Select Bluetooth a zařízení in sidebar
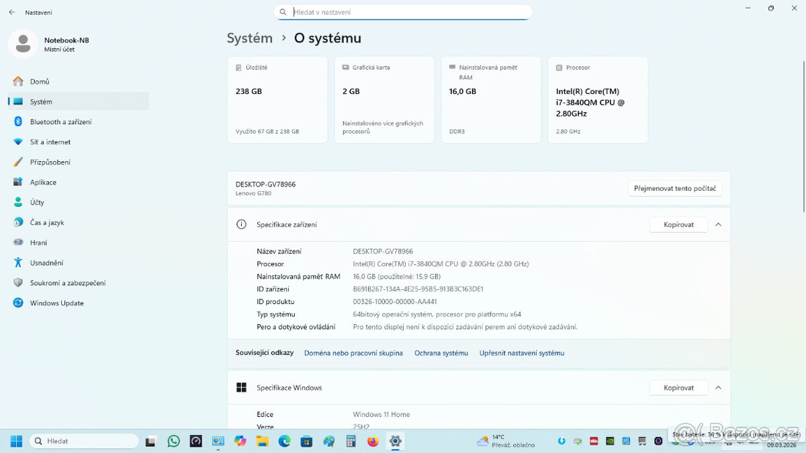Viewport: 806px width, 453px height. click(x=79, y=121)
